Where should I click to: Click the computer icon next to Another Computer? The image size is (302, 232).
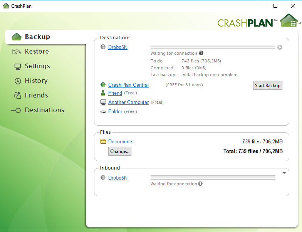click(103, 103)
